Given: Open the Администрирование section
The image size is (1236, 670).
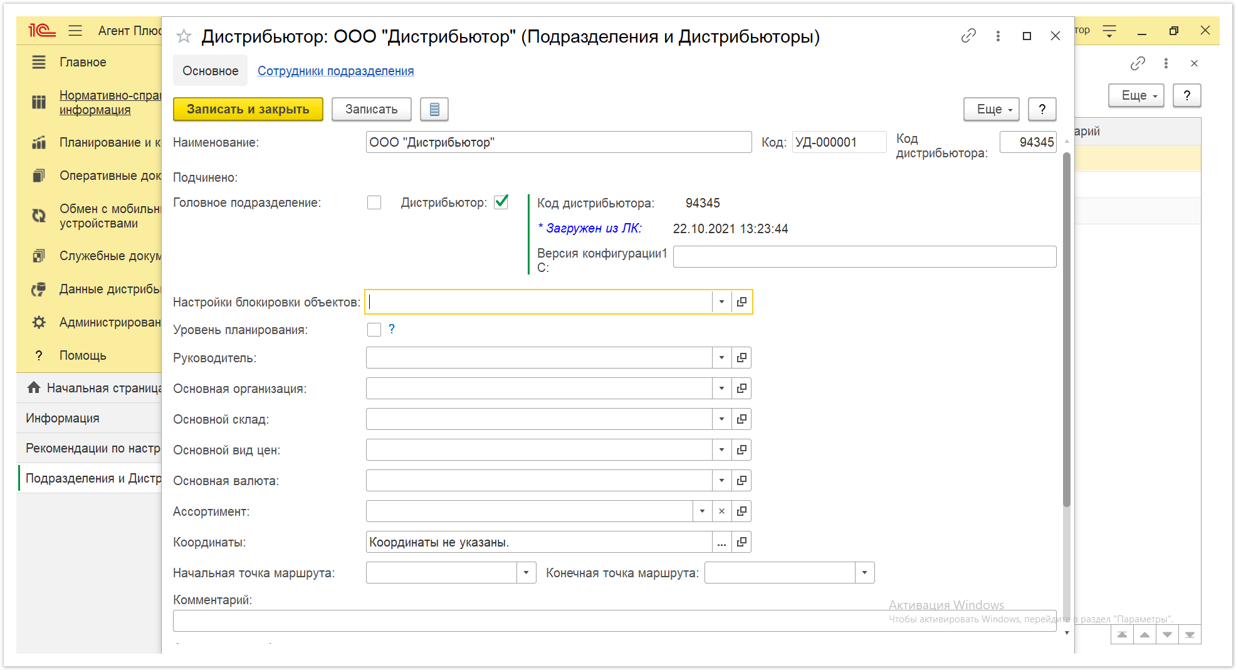Looking at the screenshot, I should tap(110, 322).
